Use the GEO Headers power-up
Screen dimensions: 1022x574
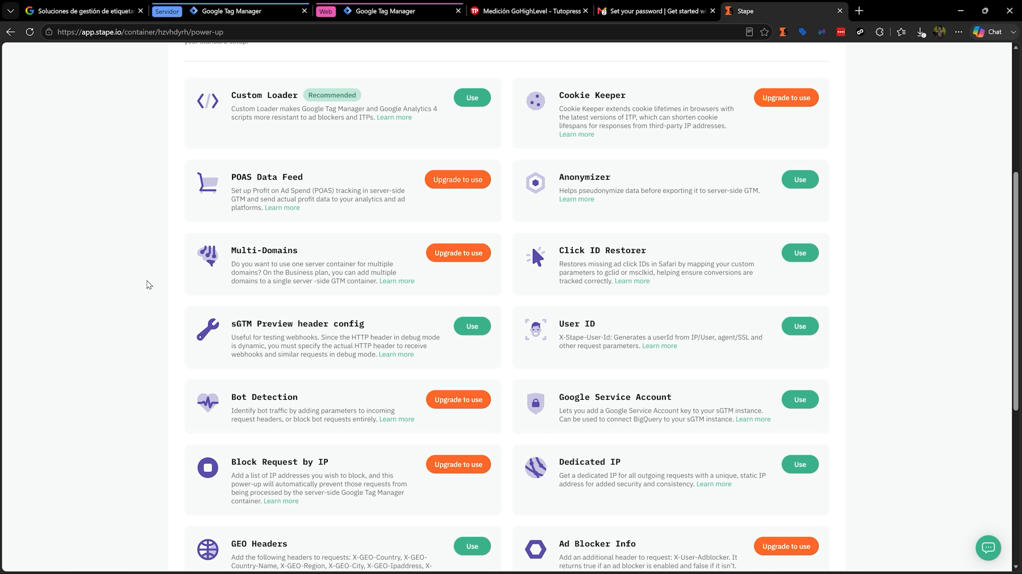click(x=472, y=546)
